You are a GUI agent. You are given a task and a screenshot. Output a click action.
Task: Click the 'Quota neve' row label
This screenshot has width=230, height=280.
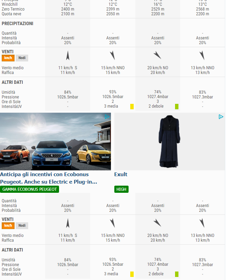pos(12,14)
